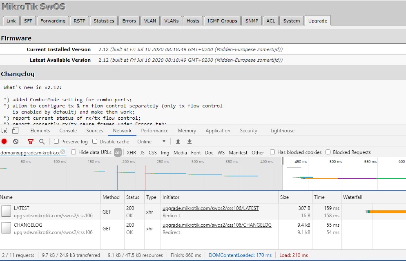406x261 pixels.
Task: Click the LATEST request file icon
Action: pyautogui.click(x=6, y=211)
